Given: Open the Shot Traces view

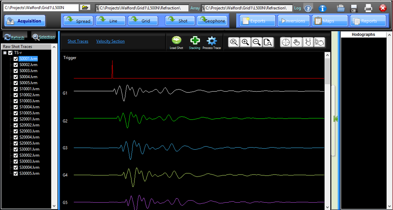Looking at the screenshot, I should click(x=78, y=41).
